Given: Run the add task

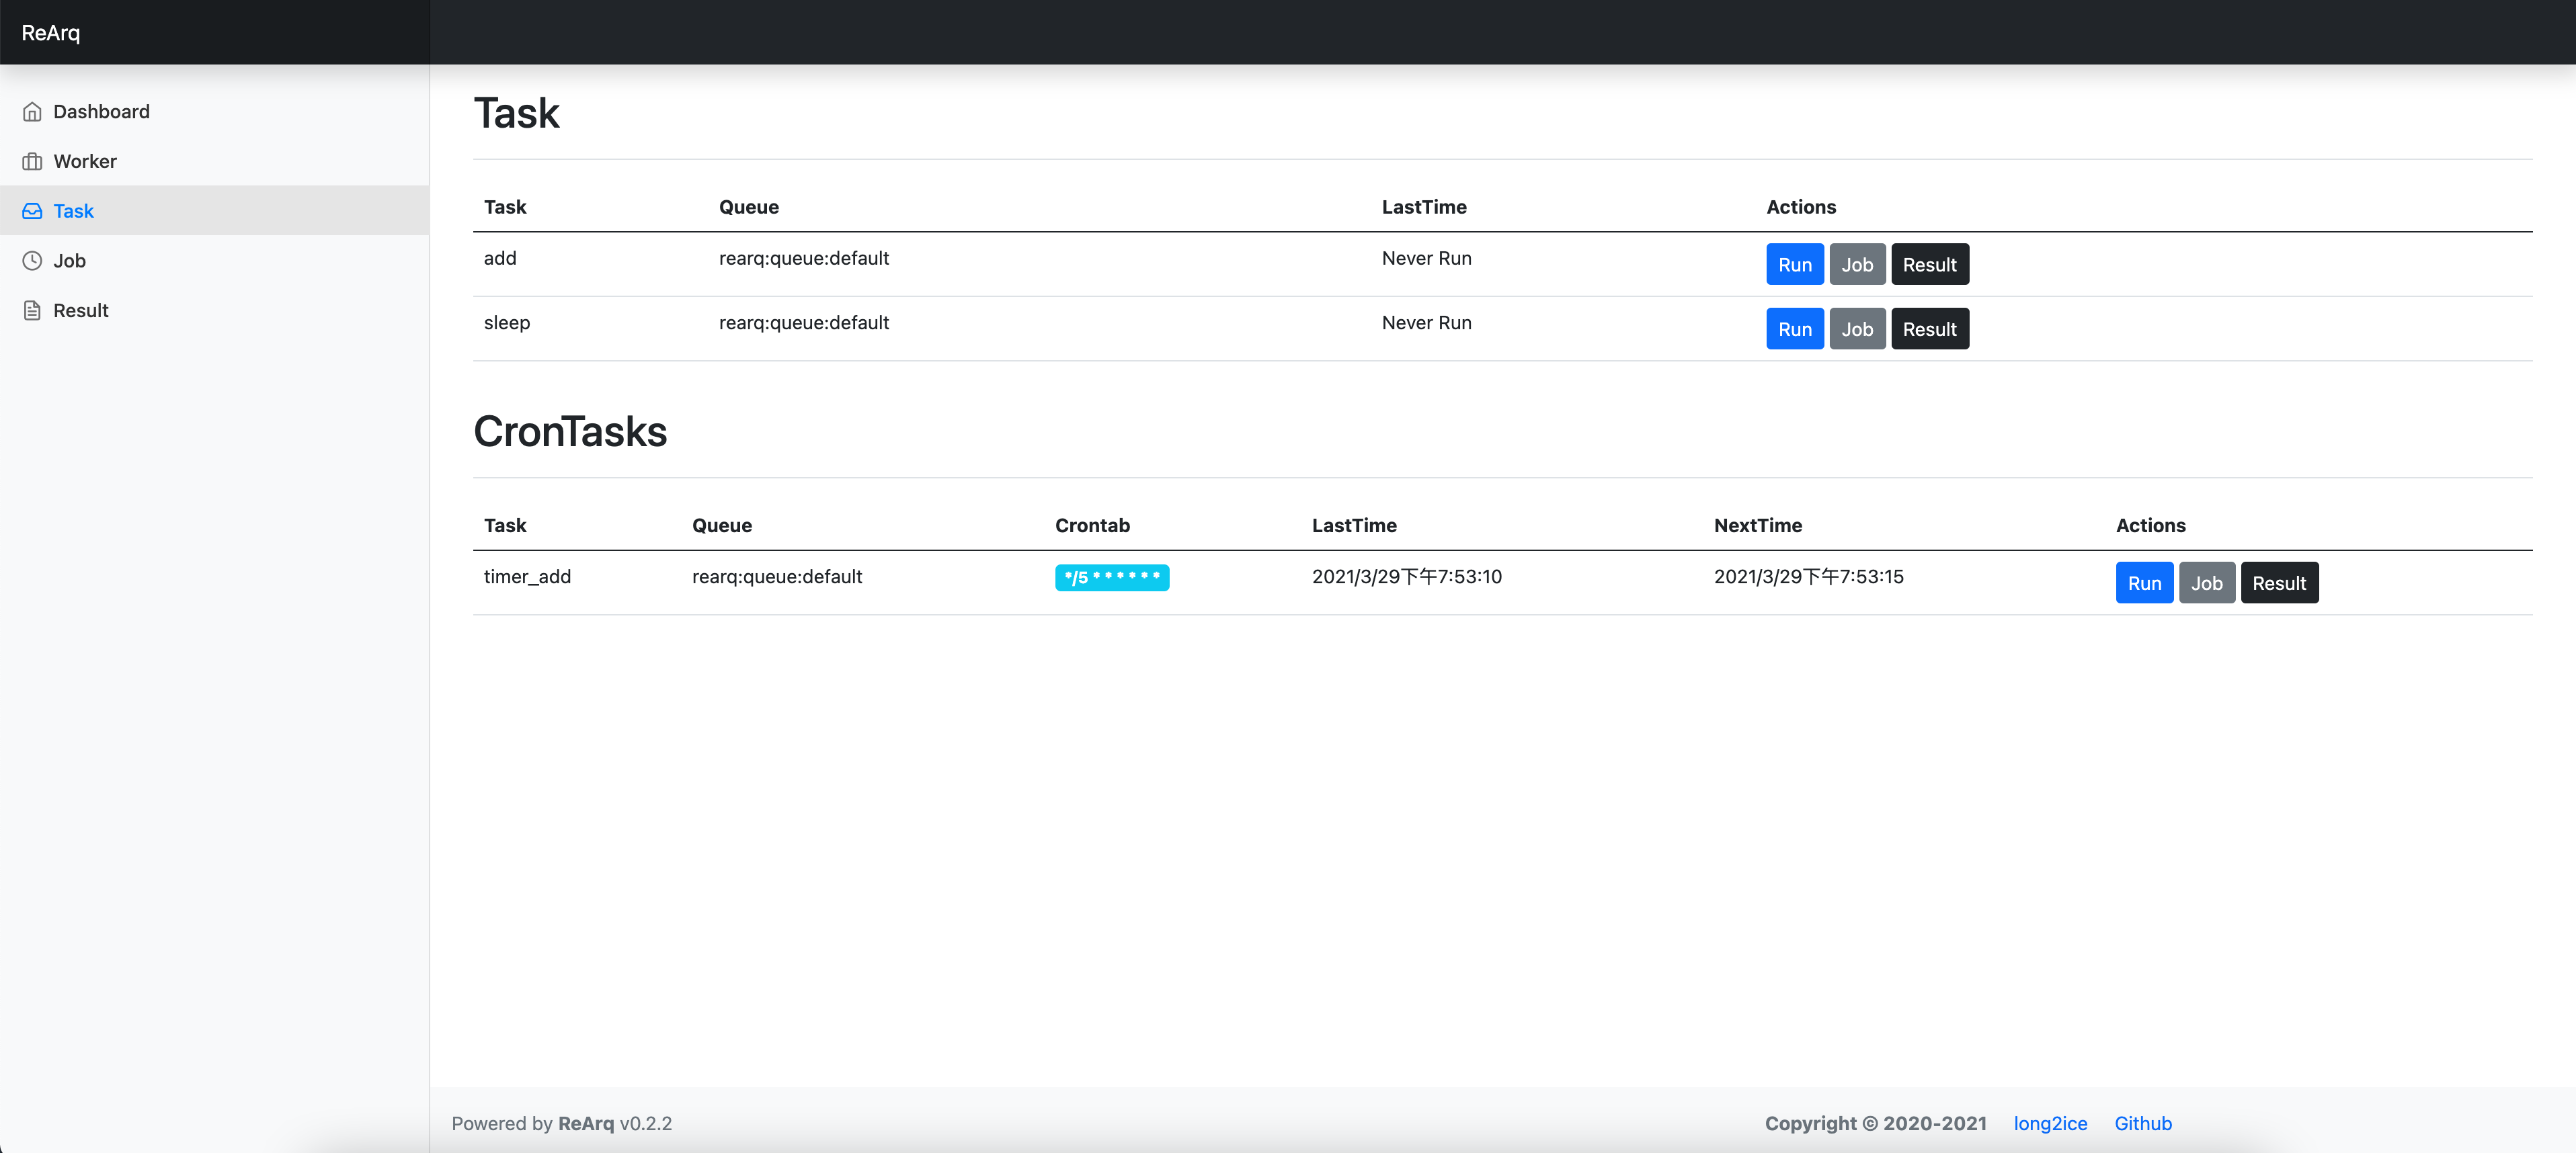Looking at the screenshot, I should (1794, 265).
